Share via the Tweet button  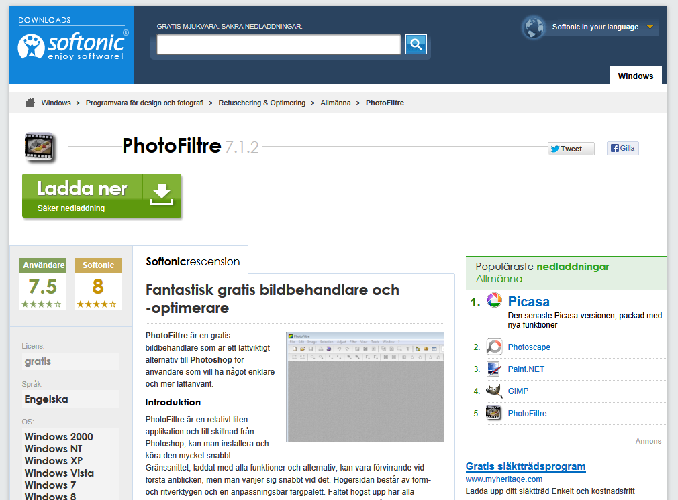pos(571,149)
